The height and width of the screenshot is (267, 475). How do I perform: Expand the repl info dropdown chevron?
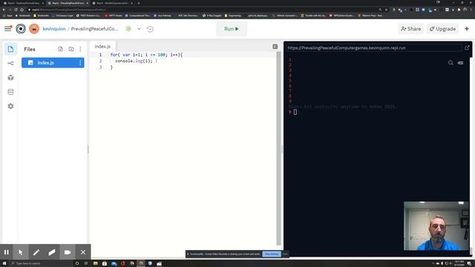(x=139, y=29)
